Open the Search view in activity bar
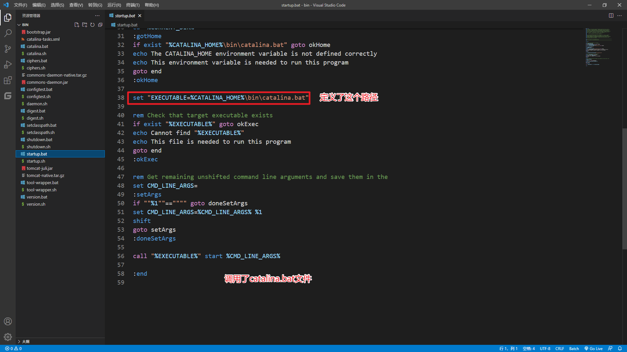Screen dimensions: 627x352 tap(8, 33)
